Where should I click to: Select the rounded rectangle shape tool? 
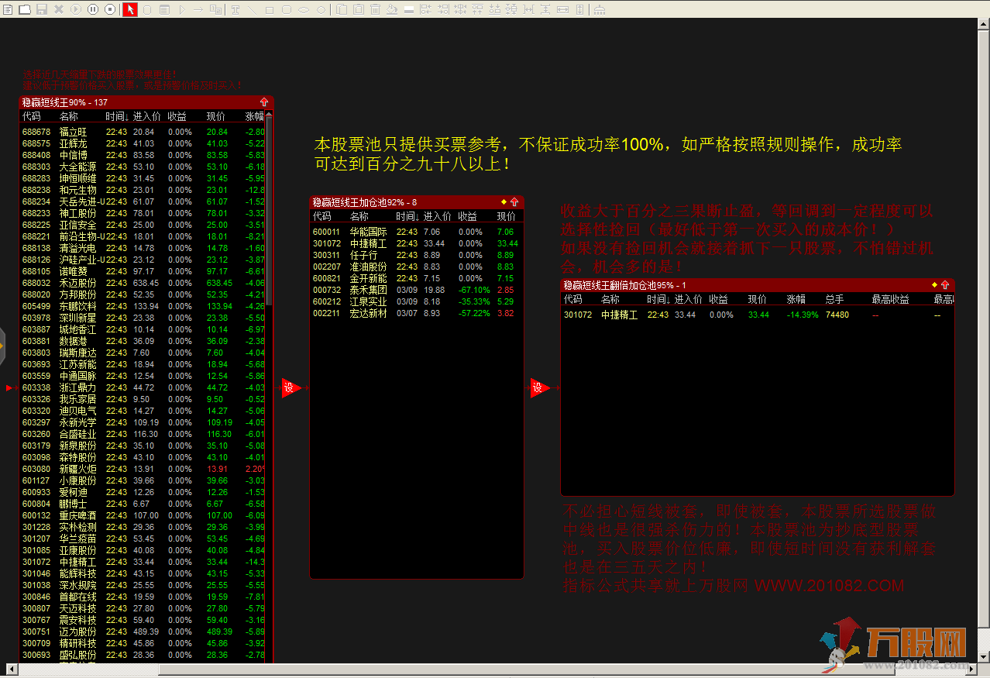(x=287, y=9)
